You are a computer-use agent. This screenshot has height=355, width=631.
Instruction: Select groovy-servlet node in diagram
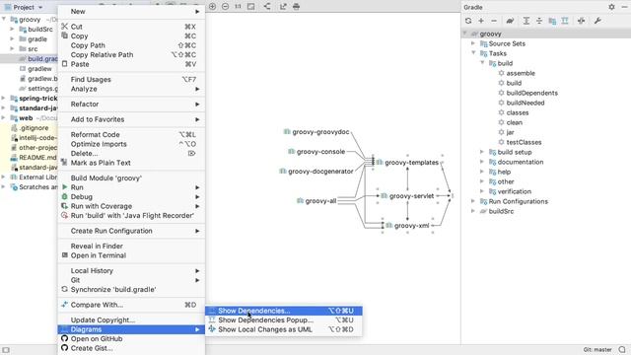coord(407,196)
